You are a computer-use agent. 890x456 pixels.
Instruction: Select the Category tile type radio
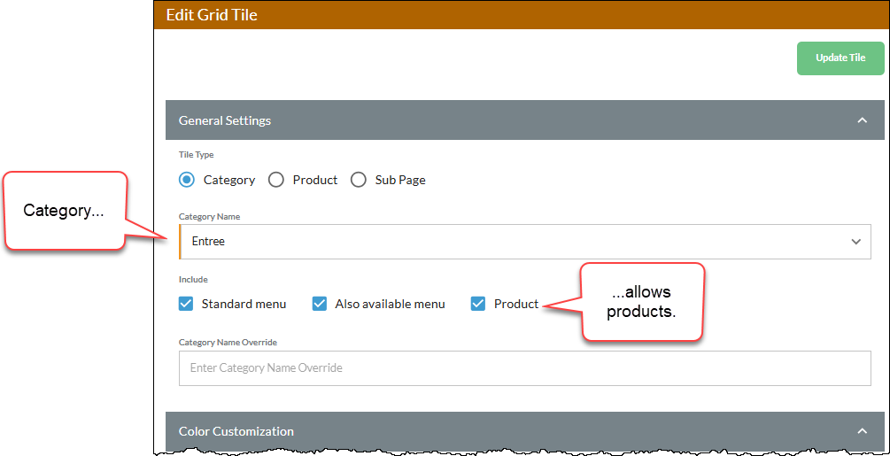[x=186, y=180]
